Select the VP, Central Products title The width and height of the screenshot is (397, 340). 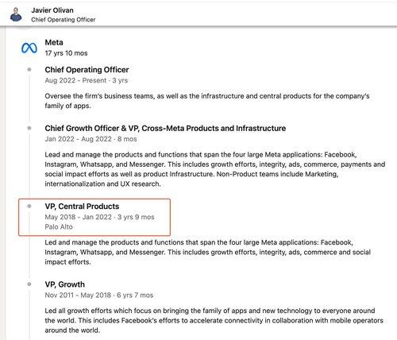[82, 207]
